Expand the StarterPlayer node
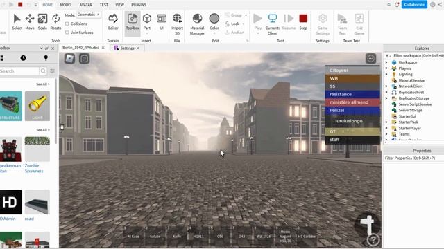 pyautogui.click(x=386, y=128)
